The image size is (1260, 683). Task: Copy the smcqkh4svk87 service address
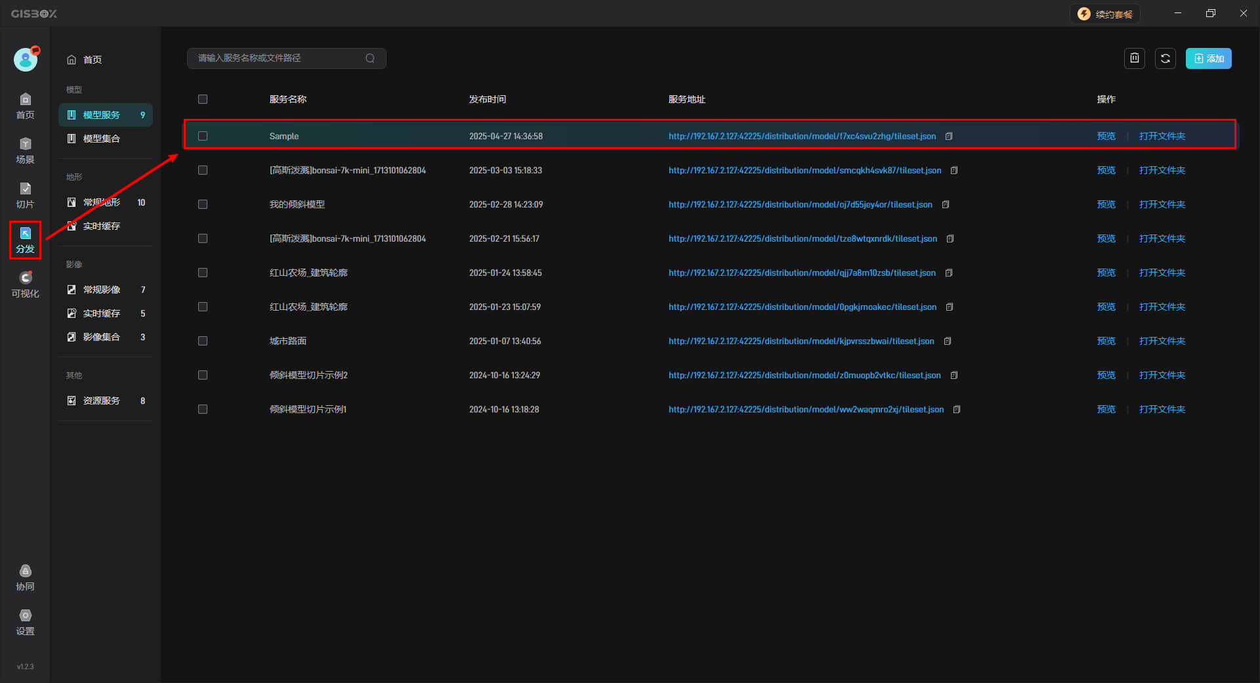tap(954, 170)
